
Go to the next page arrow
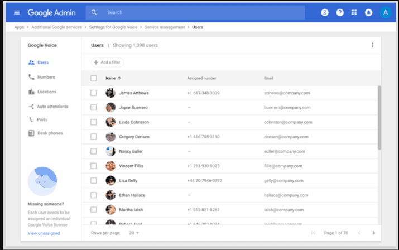(373, 233)
